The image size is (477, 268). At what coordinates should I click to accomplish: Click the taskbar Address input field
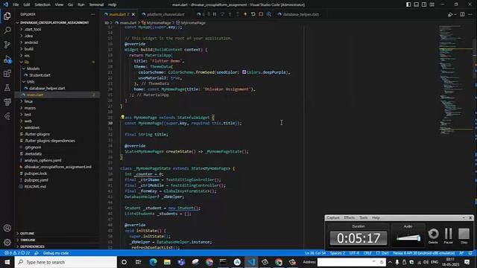tap(351, 262)
